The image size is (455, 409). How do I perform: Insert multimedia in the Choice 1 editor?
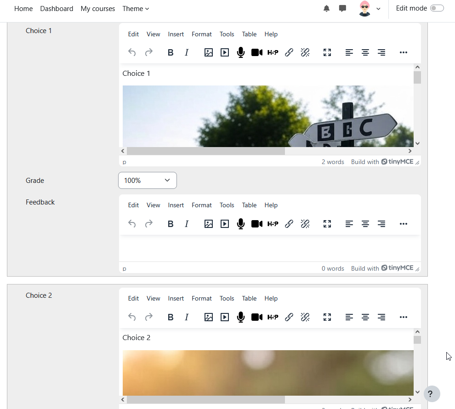(225, 52)
